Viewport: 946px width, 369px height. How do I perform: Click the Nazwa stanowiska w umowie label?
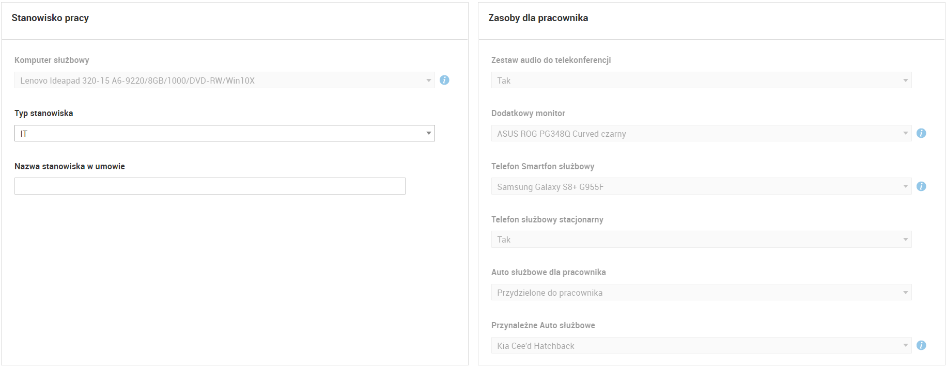click(70, 166)
